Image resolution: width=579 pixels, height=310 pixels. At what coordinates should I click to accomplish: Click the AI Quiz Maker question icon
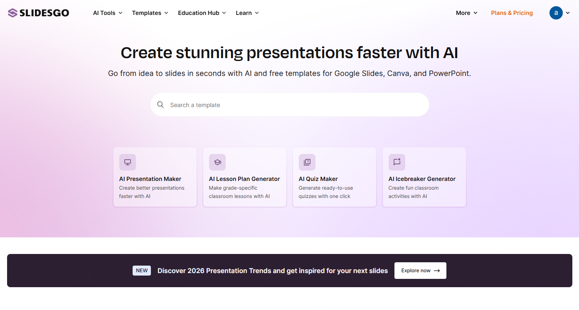(307, 162)
